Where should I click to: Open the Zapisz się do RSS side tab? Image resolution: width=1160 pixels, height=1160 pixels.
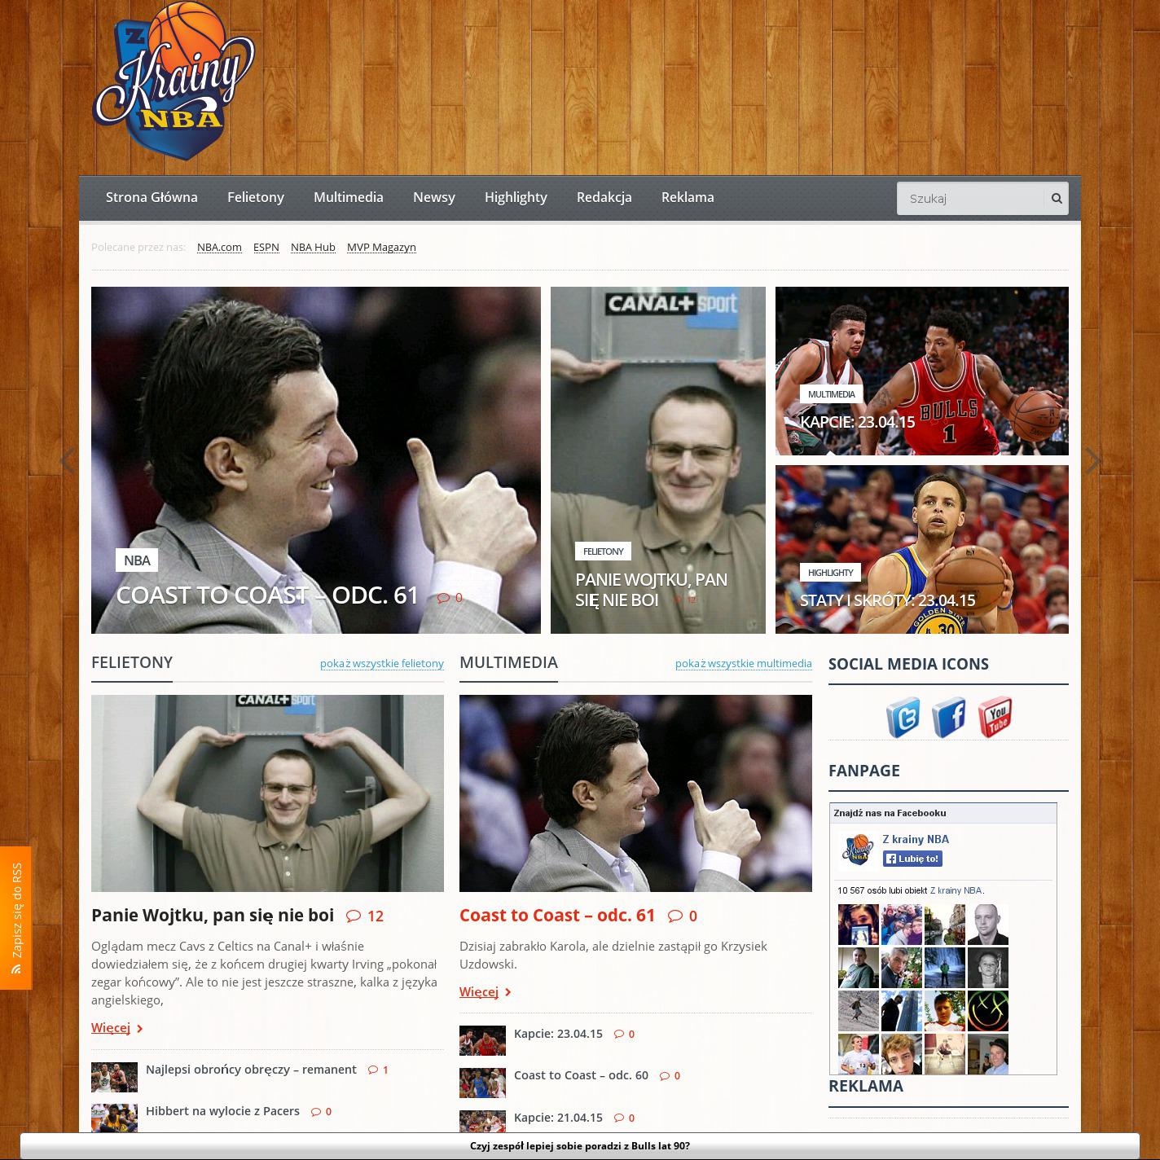coord(16,917)
